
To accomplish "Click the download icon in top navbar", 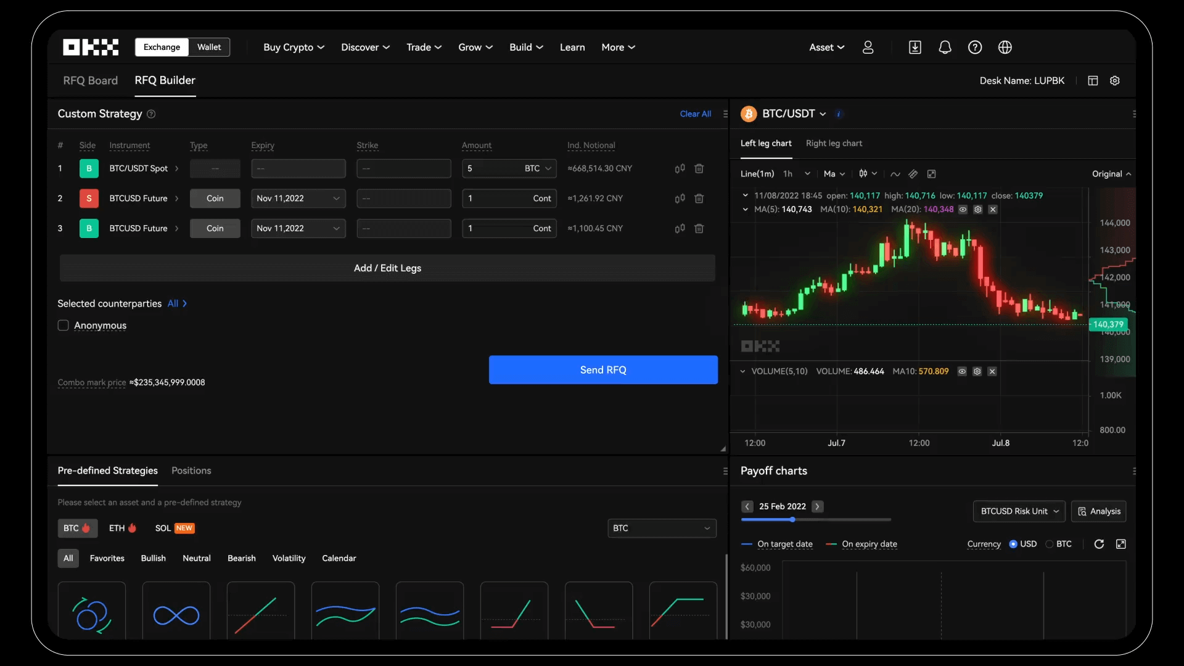I will pos(915,47).
